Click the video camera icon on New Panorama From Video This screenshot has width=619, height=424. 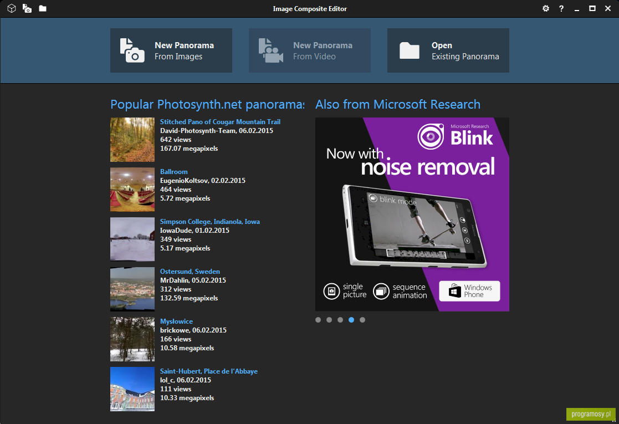(x=271, y=50)
